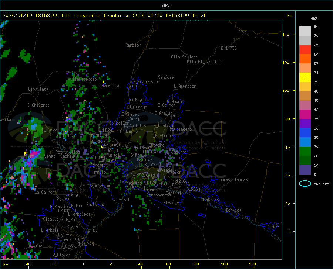The height and width of the screenshot is (269, 333).
Task: Click the 'dBZ' heading above the color scale
Action: pos(314,19)
